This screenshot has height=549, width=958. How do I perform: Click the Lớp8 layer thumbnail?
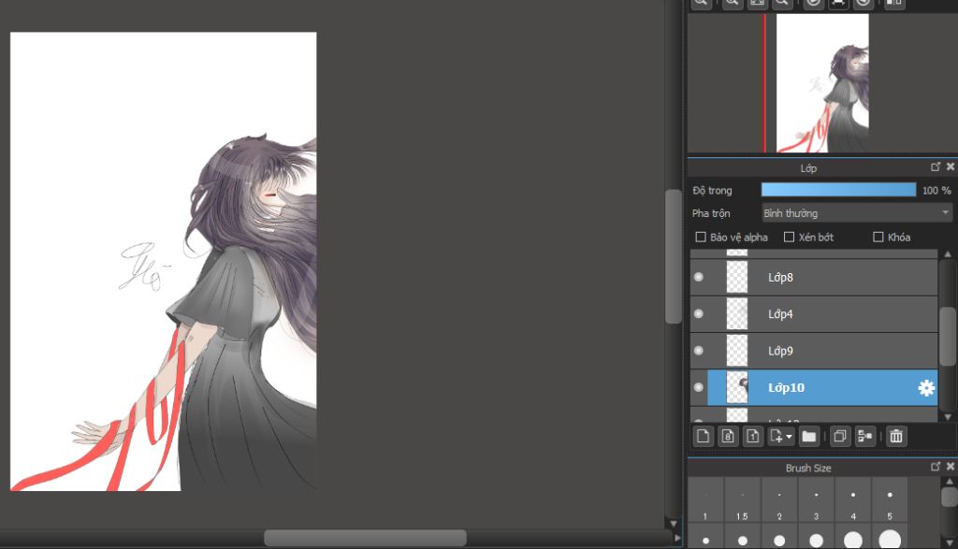[737, 277]
